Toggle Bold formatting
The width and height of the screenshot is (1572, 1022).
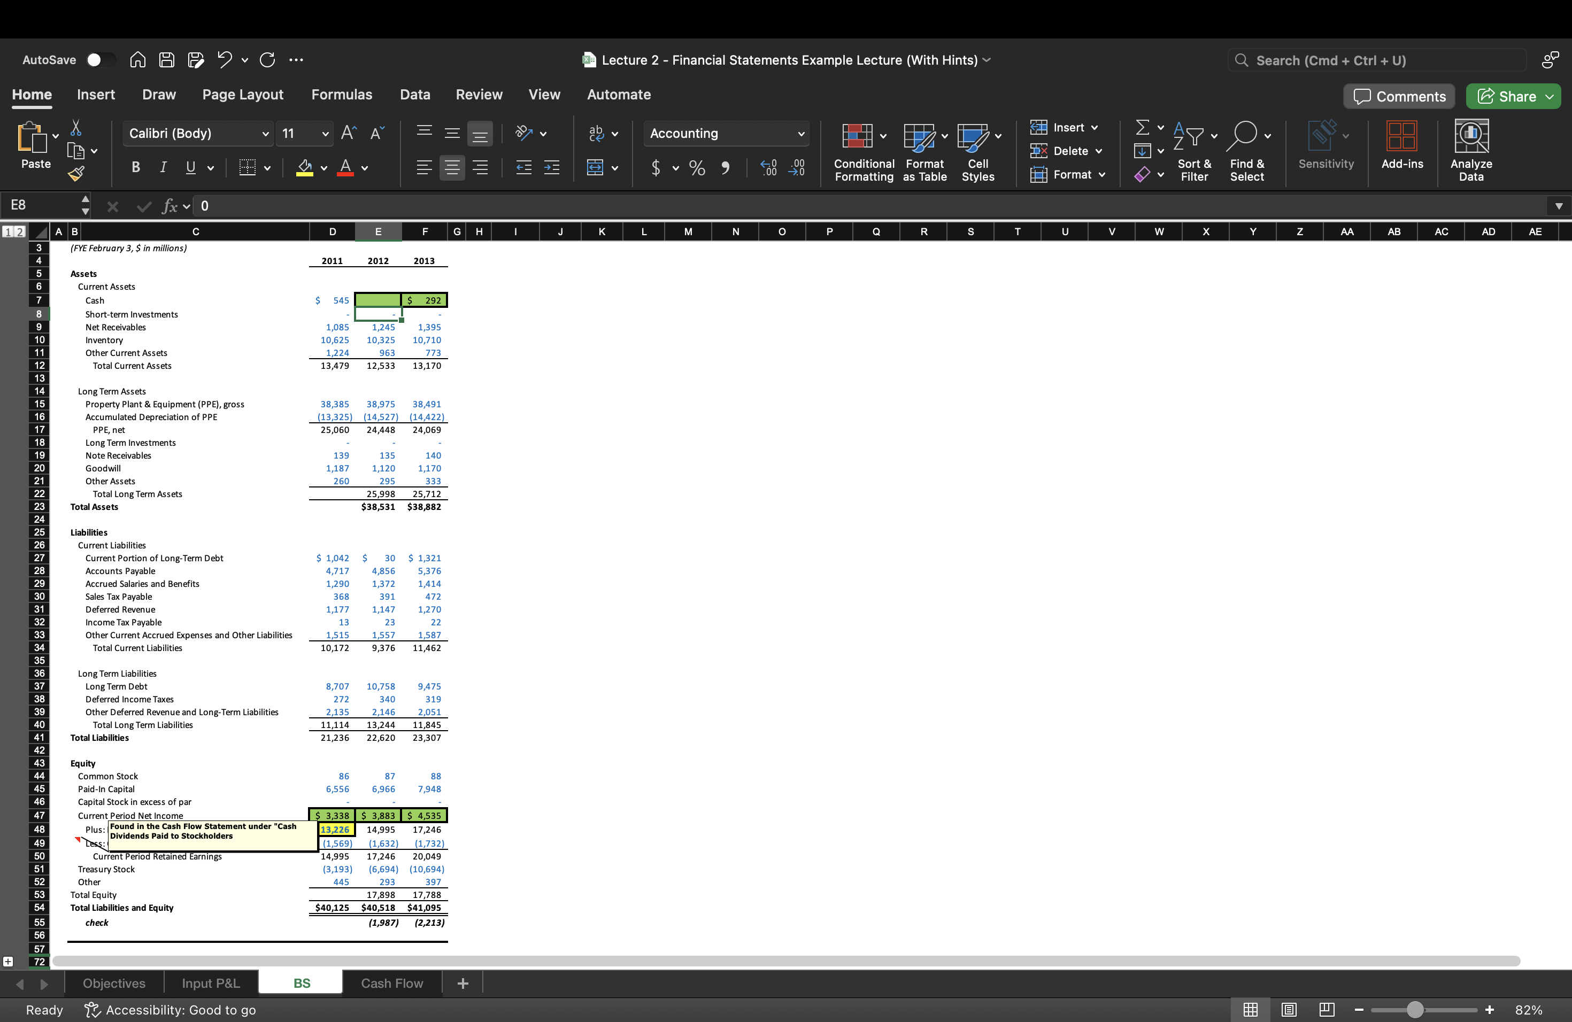[135, 168]
